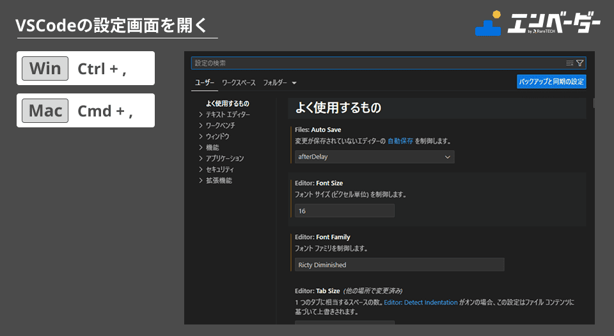The width and height of the screenshot is (614, 336).
Task: Click the Font Family field Ricty Diminished
Action: (x=399, y=265)
